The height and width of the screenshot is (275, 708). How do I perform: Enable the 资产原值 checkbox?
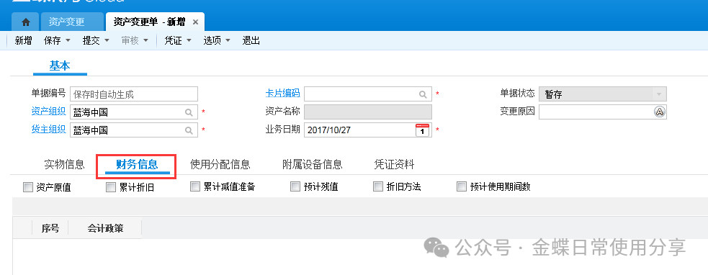pos(28,187)
